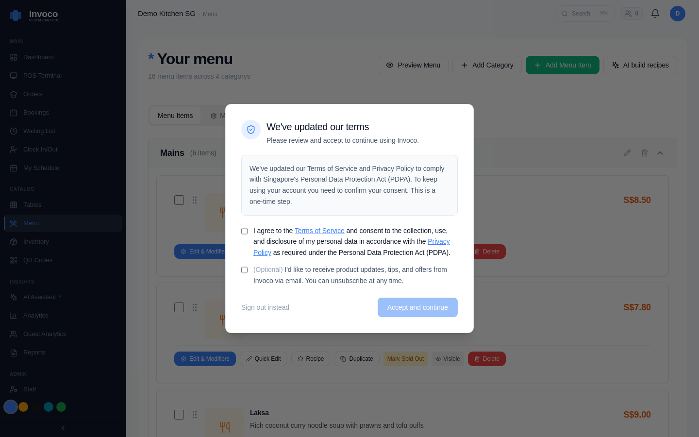Screen dimensions: 699x437
Task: Enable the optional product updates email checkbox
Action: 244,269
